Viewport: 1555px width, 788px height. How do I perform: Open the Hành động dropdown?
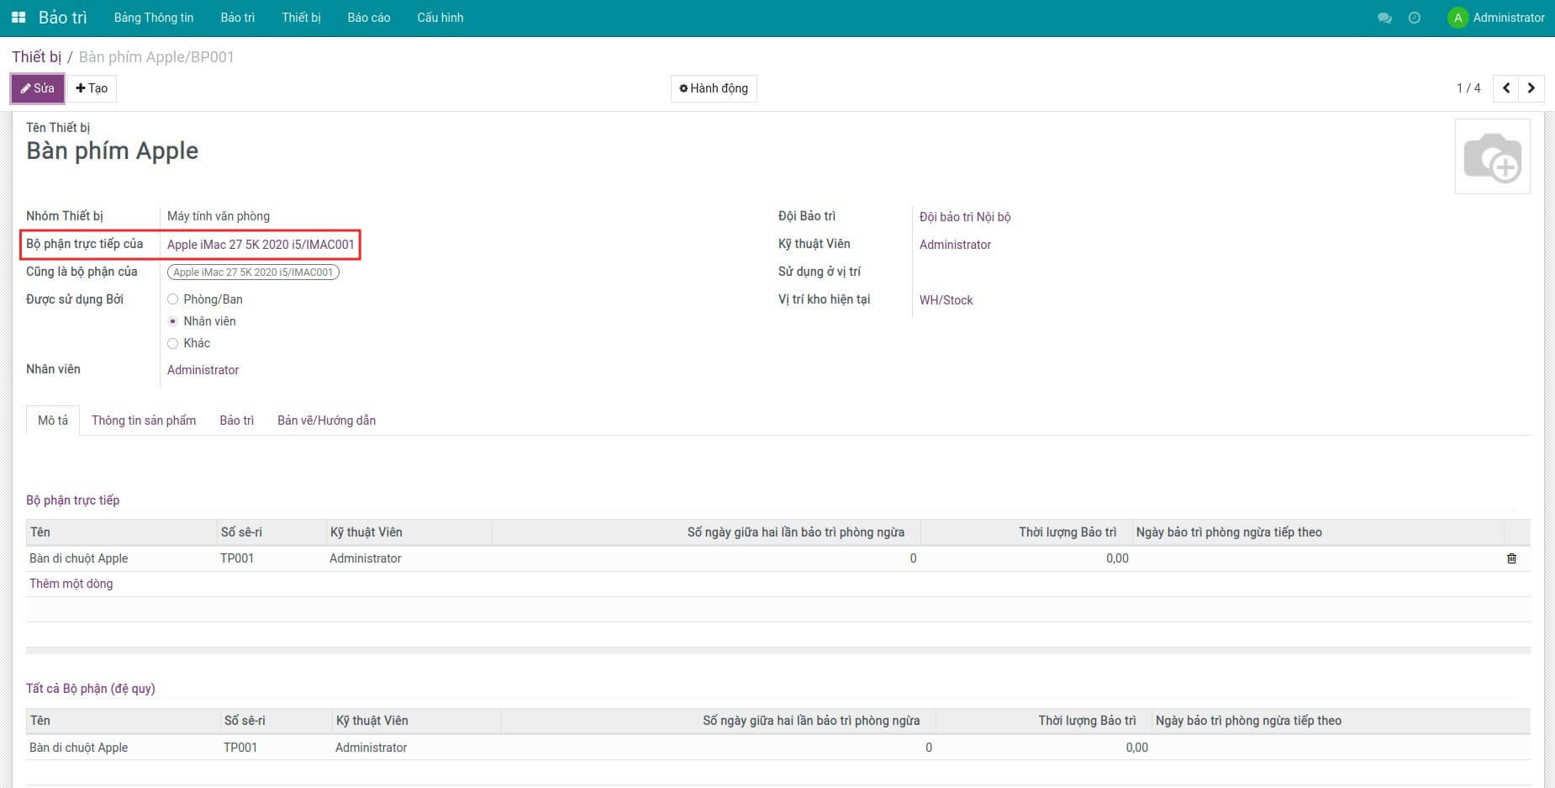point(714,88)
